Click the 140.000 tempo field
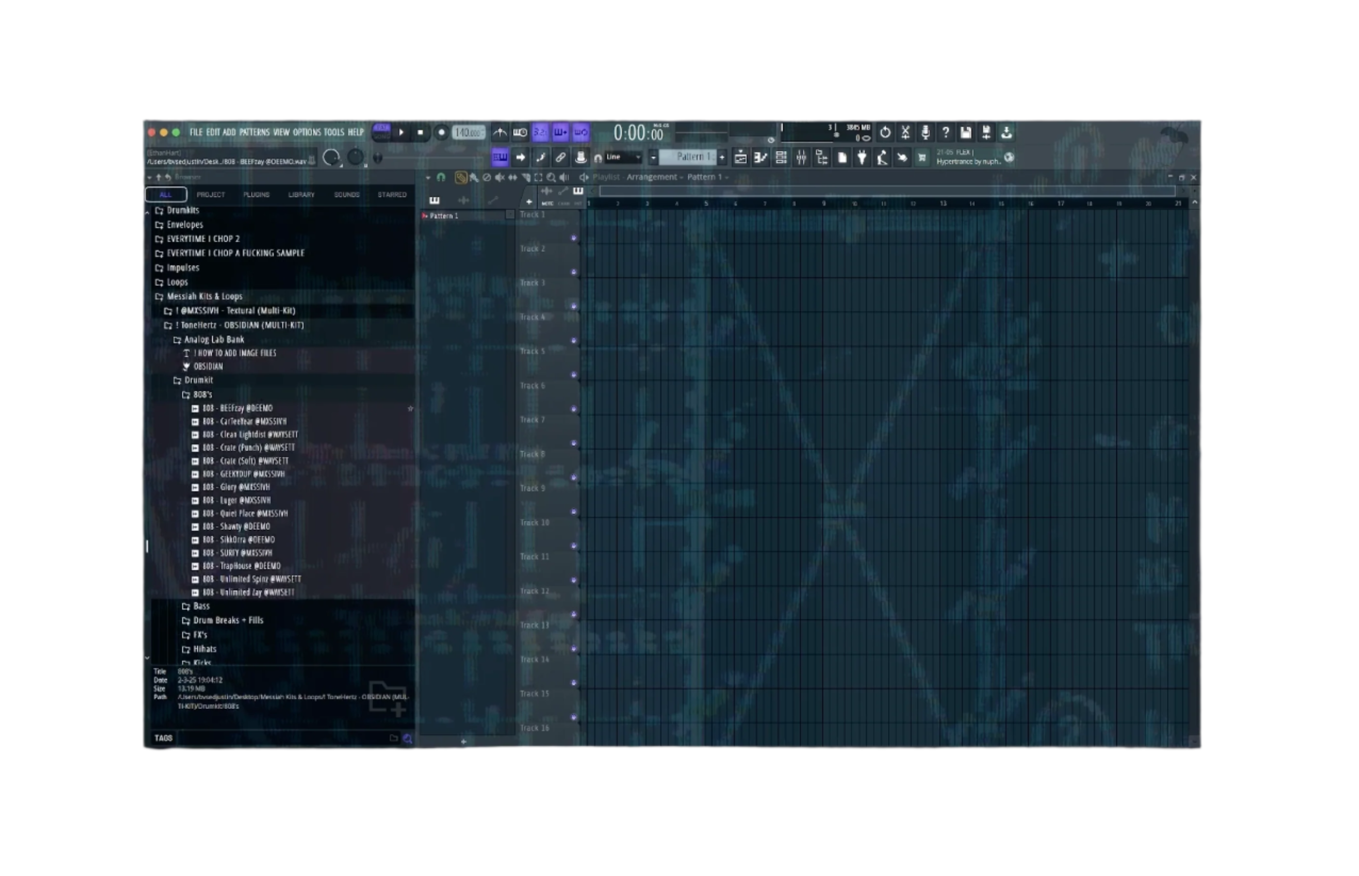Viewport: 1359px width, 876px height. click(x=469, y=132)
